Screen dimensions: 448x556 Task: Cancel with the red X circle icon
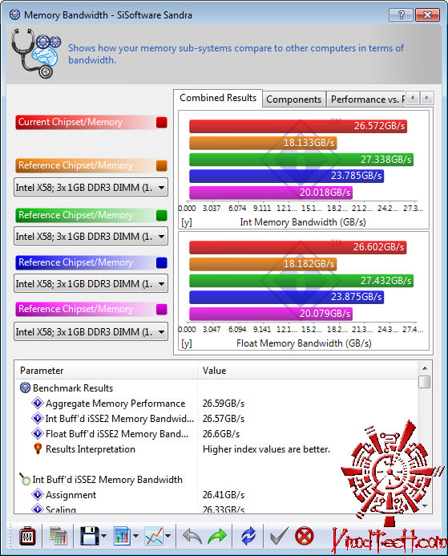point(305,536)
